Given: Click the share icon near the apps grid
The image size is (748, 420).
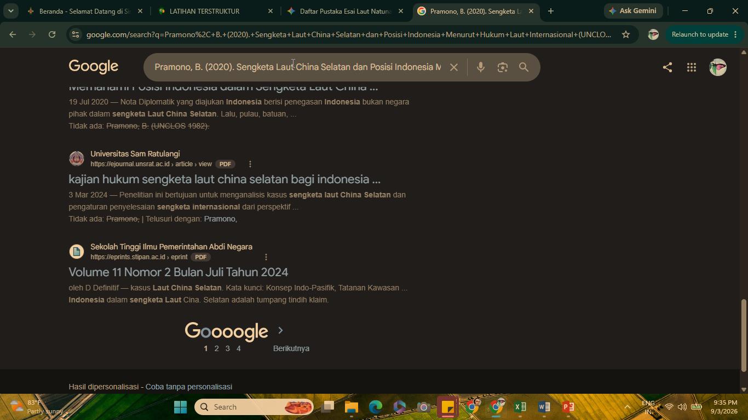Looking at the screenshot, I should pyautogui.click(x=667, y=67).
